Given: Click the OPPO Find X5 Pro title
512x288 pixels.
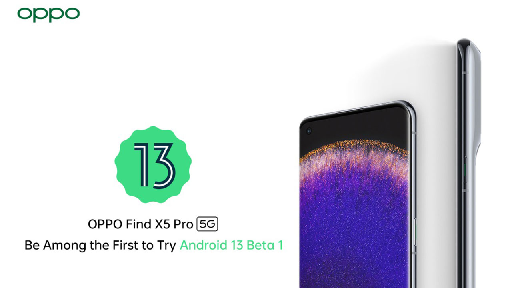Looking at the screenshot, I should click(x=141, y=224).
